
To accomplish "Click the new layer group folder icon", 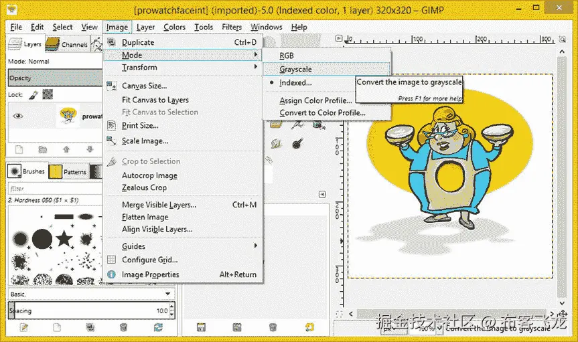I will coord(43,149).
